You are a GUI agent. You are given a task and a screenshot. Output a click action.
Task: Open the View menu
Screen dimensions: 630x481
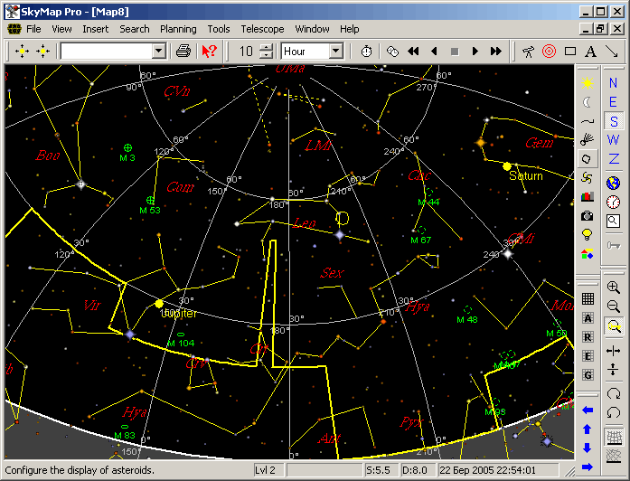click(61, 29)
